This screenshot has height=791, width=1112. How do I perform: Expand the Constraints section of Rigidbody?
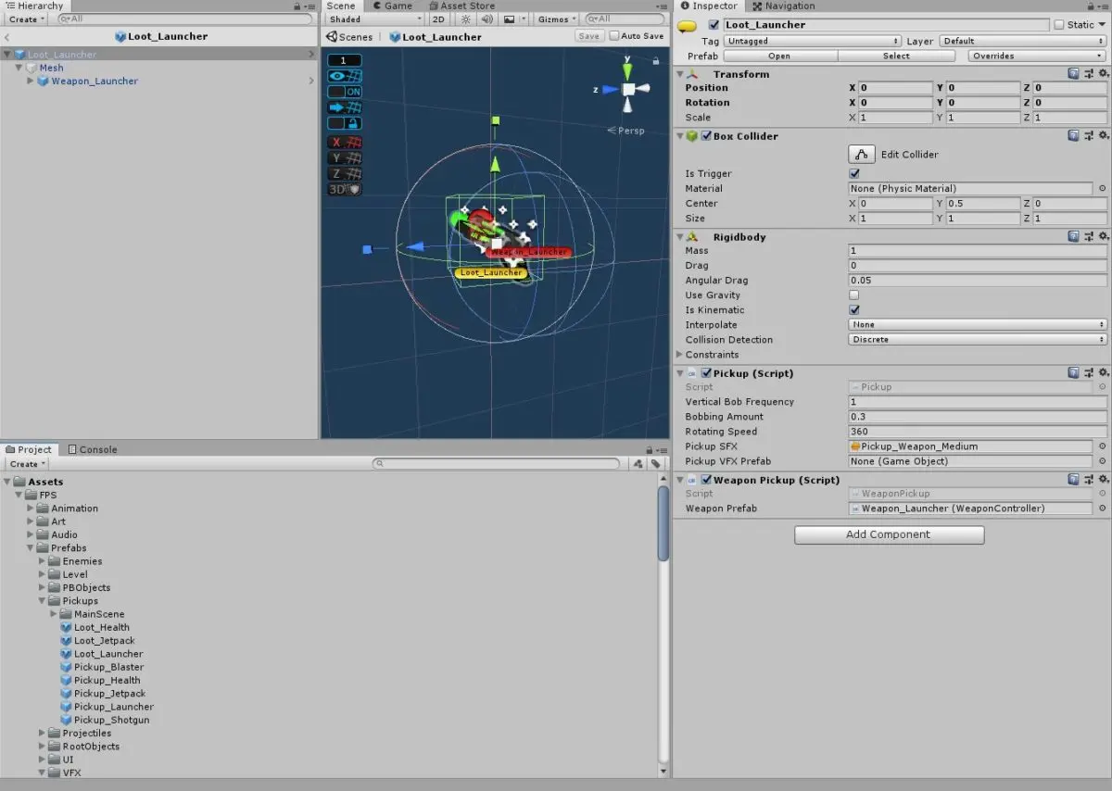pyautogui.click(x=680, y=354)
